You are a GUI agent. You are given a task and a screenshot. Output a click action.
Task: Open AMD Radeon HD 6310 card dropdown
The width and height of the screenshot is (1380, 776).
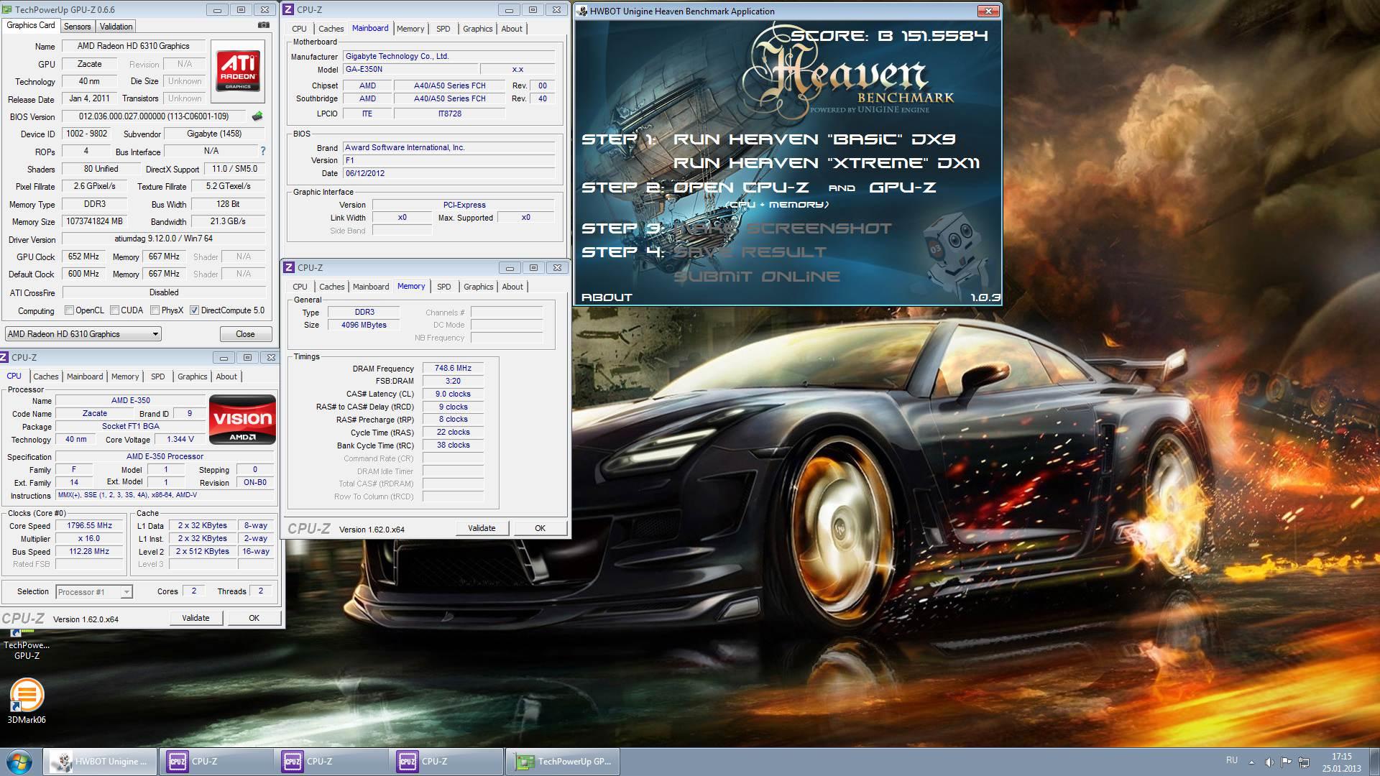point(83,334)
